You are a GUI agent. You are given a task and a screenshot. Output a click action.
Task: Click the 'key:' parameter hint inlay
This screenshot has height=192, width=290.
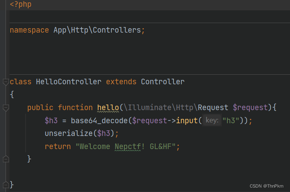tap(212, 120)
